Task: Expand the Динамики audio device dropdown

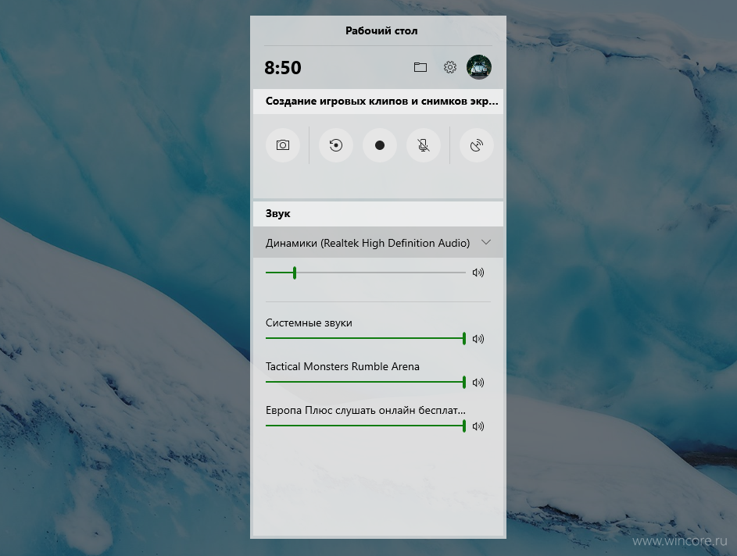Action: tap(378, 243)
